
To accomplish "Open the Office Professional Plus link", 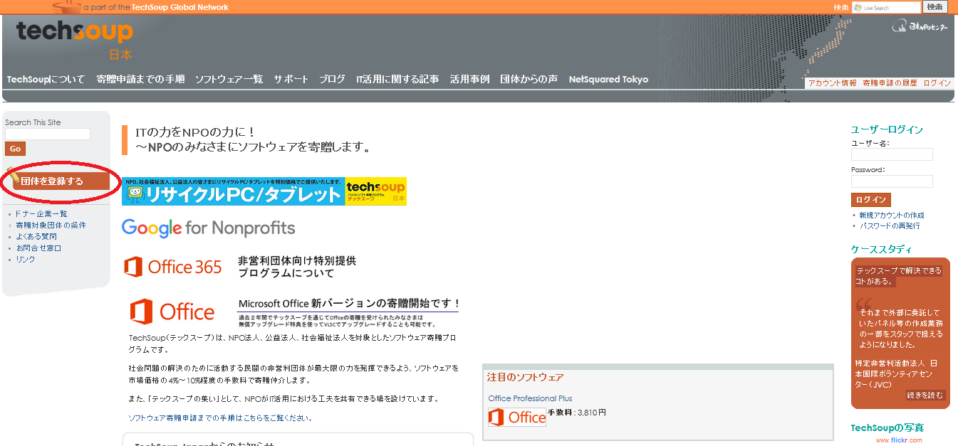I will pos(530,398).
